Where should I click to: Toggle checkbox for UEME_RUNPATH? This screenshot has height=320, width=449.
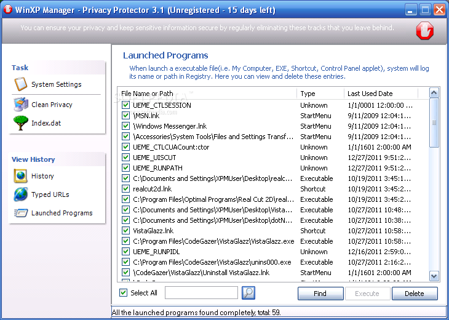pos(125,167)
